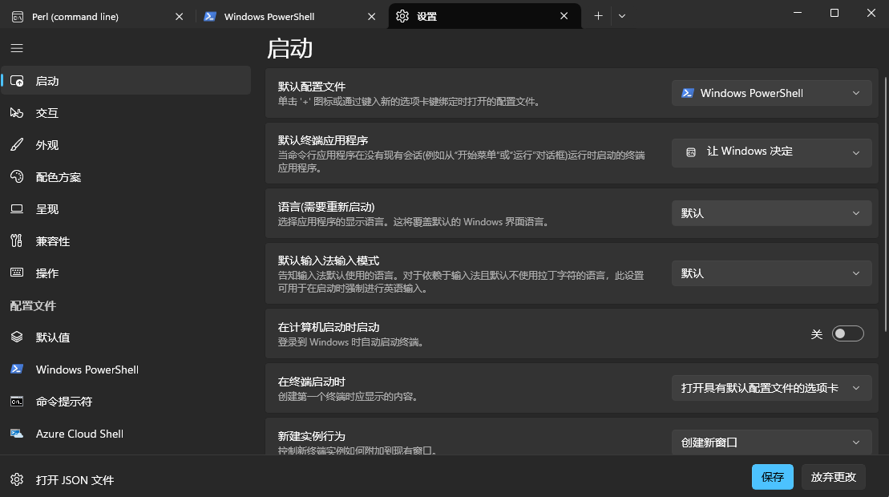Click the Perl tab's console icon

pyautogui.click(x=18, y=17)
